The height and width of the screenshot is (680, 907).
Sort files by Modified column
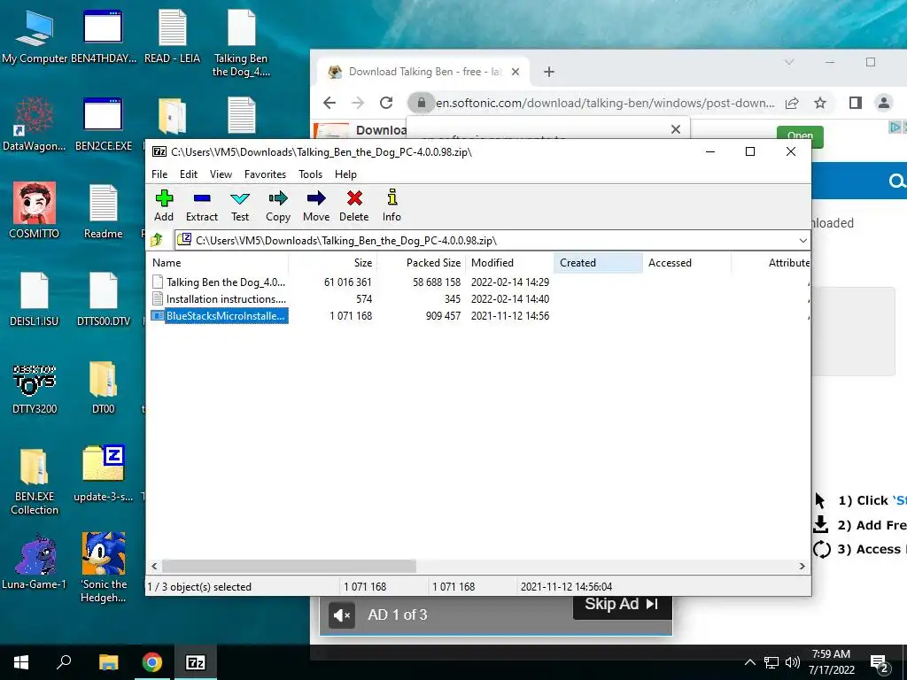509,262
